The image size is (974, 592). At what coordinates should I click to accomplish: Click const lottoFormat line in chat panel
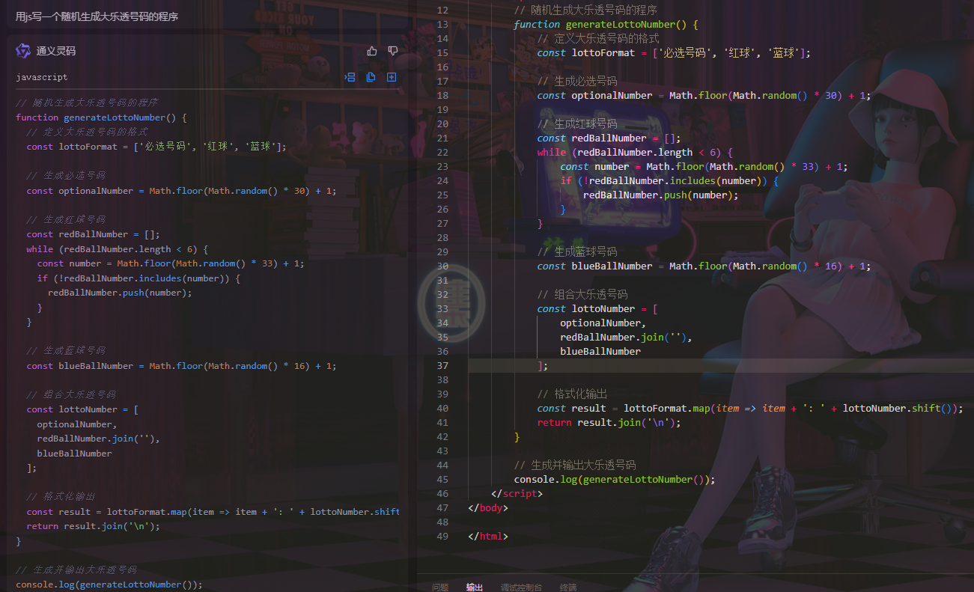click(x=156, y=147)
